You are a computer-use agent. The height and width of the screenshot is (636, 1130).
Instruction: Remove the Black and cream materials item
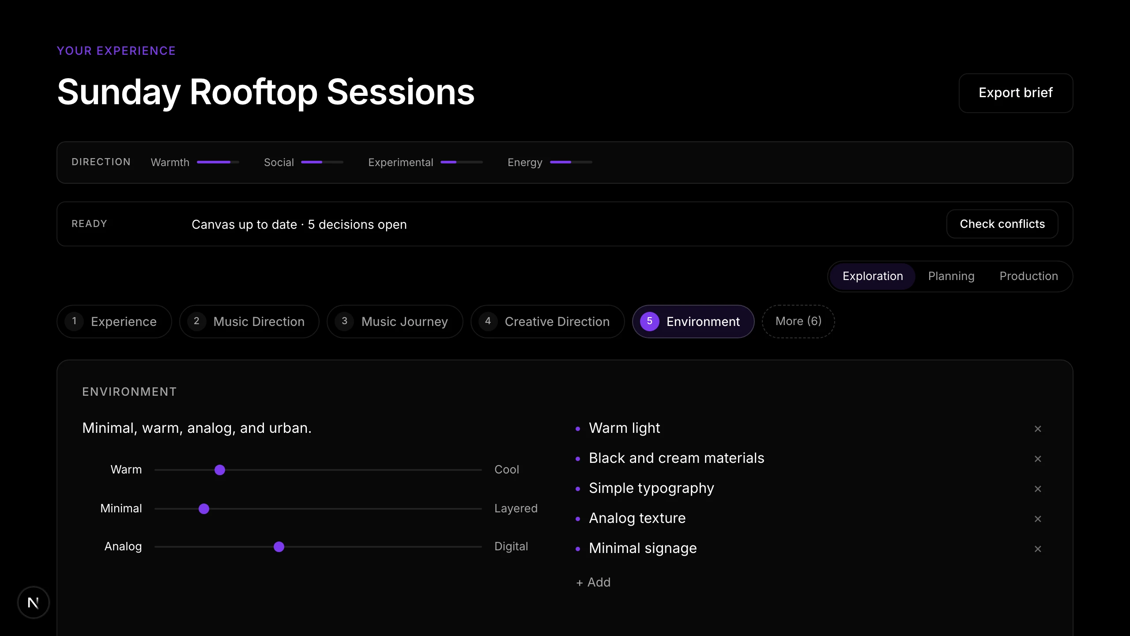[x=1038, y=459]
